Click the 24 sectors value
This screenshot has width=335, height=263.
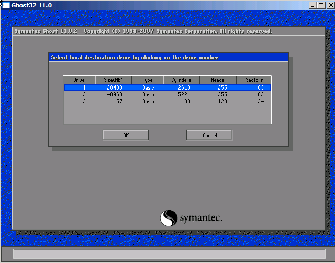click(261, 101)
